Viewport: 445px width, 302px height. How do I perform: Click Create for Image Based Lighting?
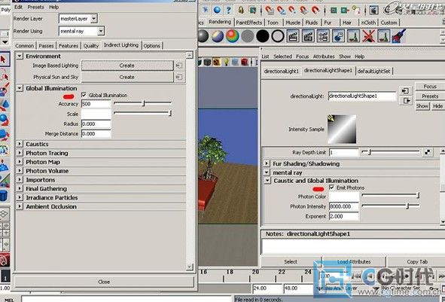(126, 66)
